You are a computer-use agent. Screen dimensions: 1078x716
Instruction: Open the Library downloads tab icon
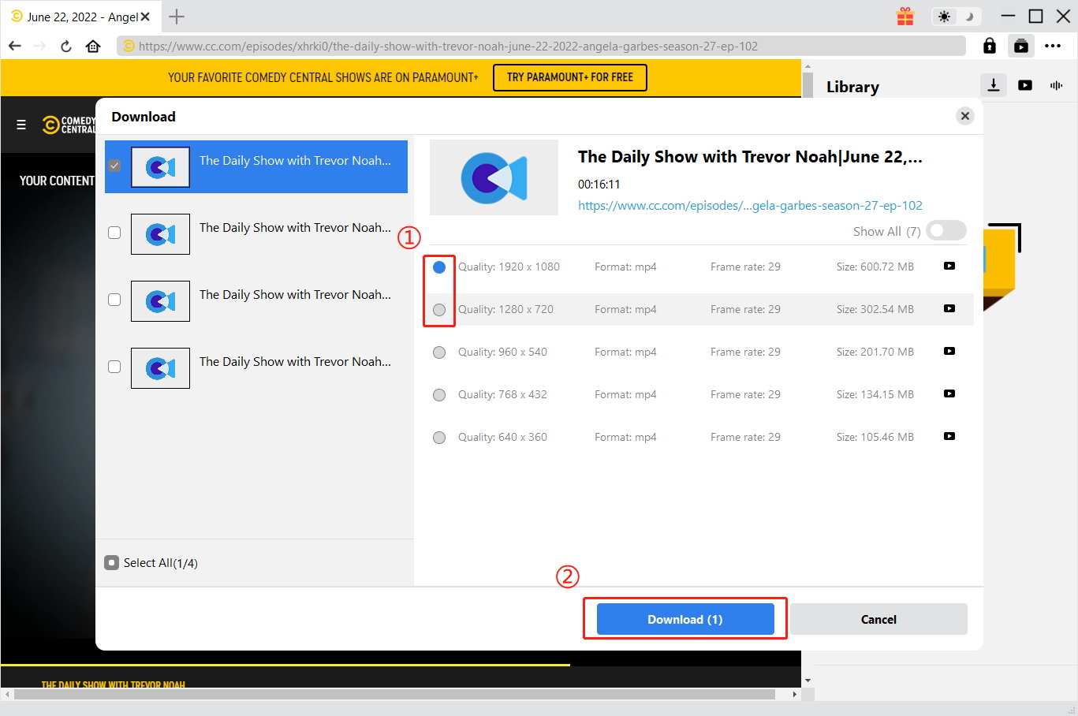click(994, 85)
